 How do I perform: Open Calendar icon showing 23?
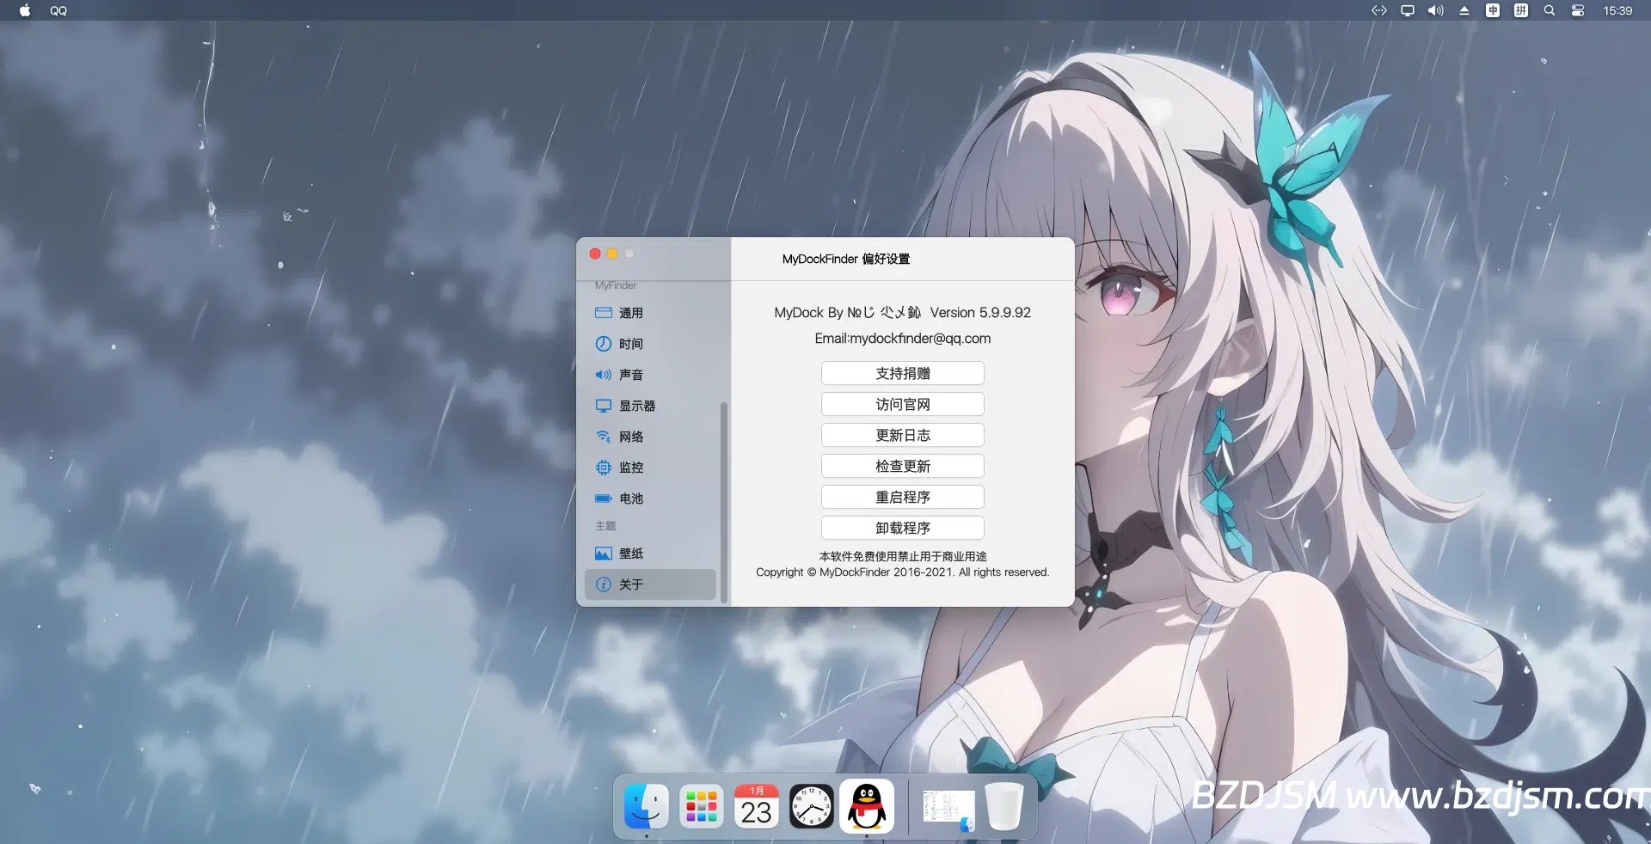757,806
